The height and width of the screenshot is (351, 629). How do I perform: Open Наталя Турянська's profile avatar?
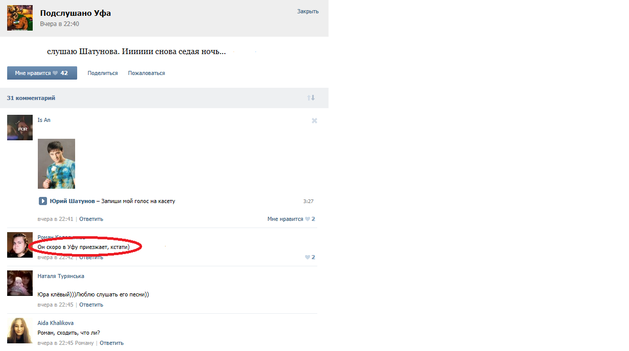point(20,283)
